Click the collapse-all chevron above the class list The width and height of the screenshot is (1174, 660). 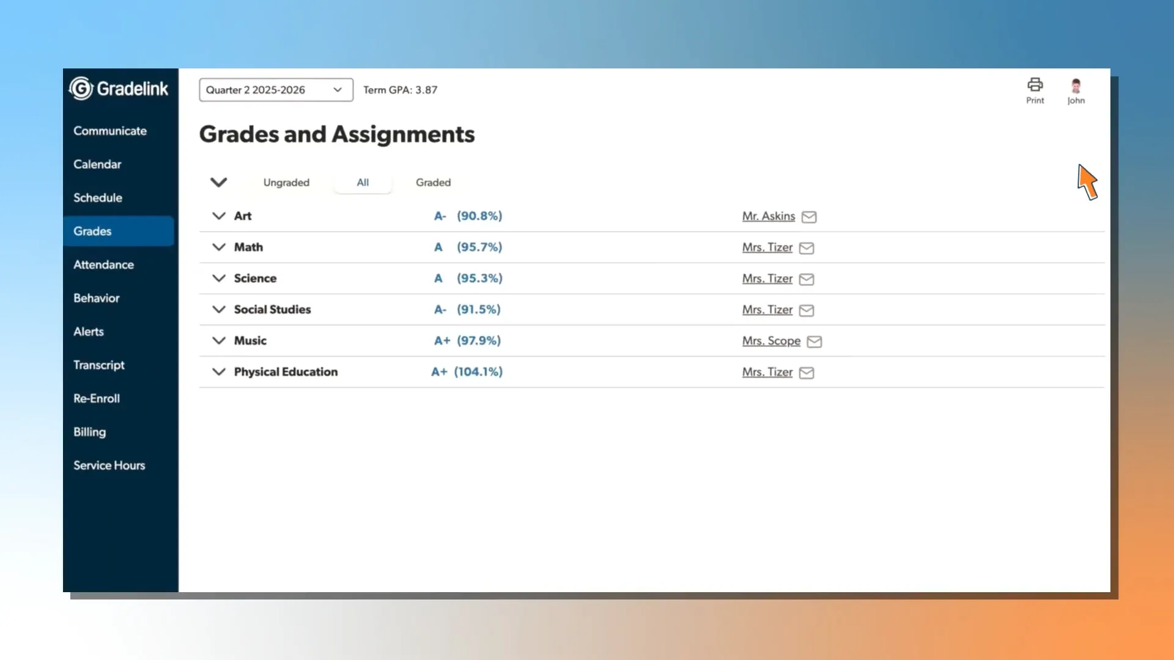[x=219, y=182]
